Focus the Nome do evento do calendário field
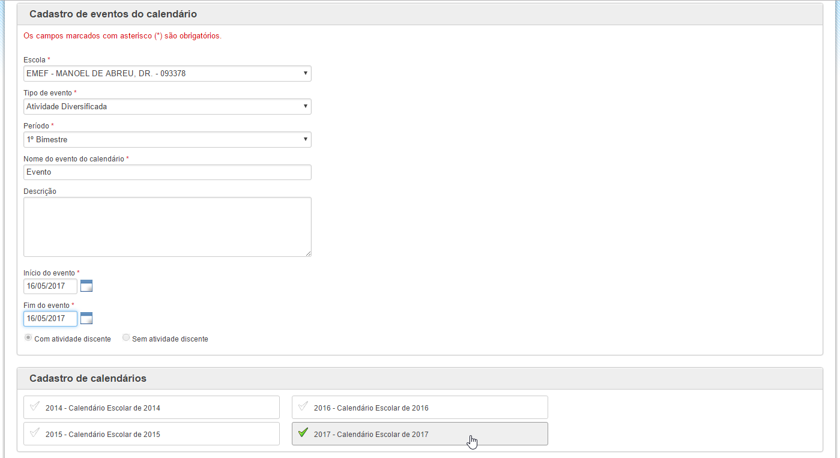840x458 pixels. tap(168, 172)
